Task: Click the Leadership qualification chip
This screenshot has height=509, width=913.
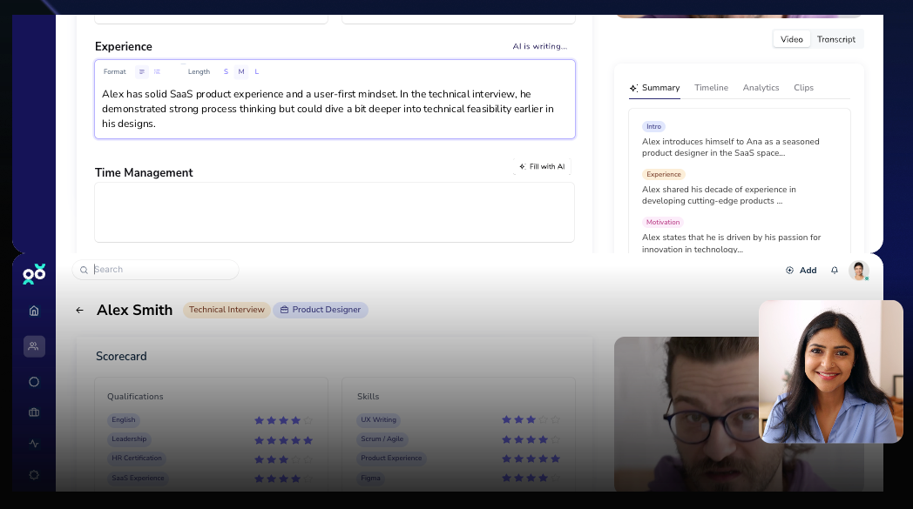Action: [x=129, y=439]
